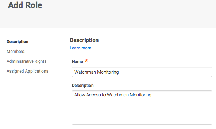
Task: Click the Description text area
Action: [142, 108]
